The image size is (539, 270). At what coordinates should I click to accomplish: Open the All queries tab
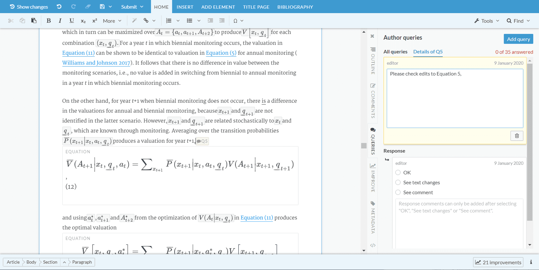(x=395, y=52)
